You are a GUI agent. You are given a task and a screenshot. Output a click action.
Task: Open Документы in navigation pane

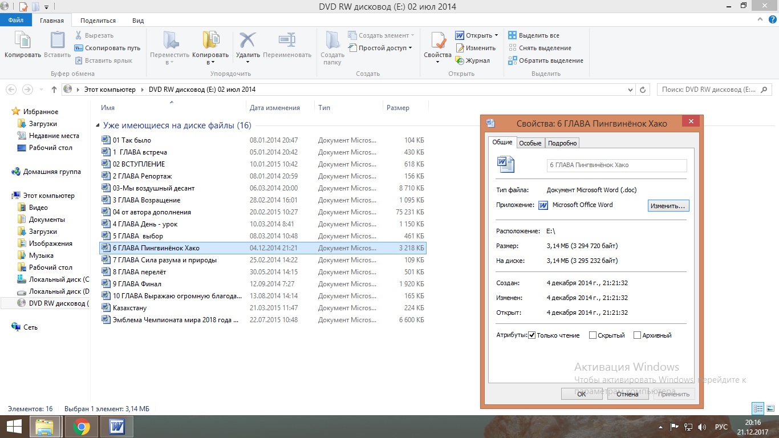pyautogui.click(x=47, y=220)
